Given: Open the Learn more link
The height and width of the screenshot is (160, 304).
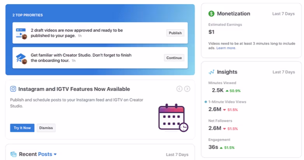Looking at the screenshot, I should pyautogui.click(x=226, y=48).
